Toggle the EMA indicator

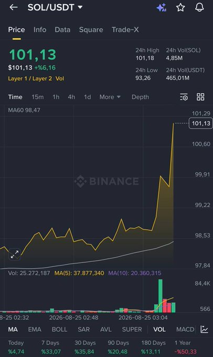[35, 329]
